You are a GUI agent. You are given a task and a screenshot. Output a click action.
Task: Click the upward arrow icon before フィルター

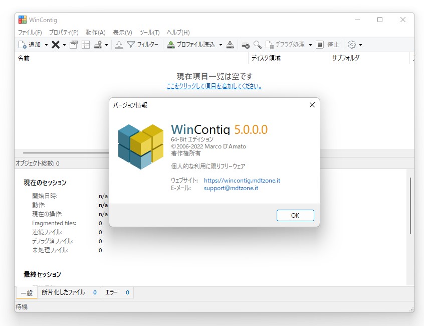pos(119,45)
